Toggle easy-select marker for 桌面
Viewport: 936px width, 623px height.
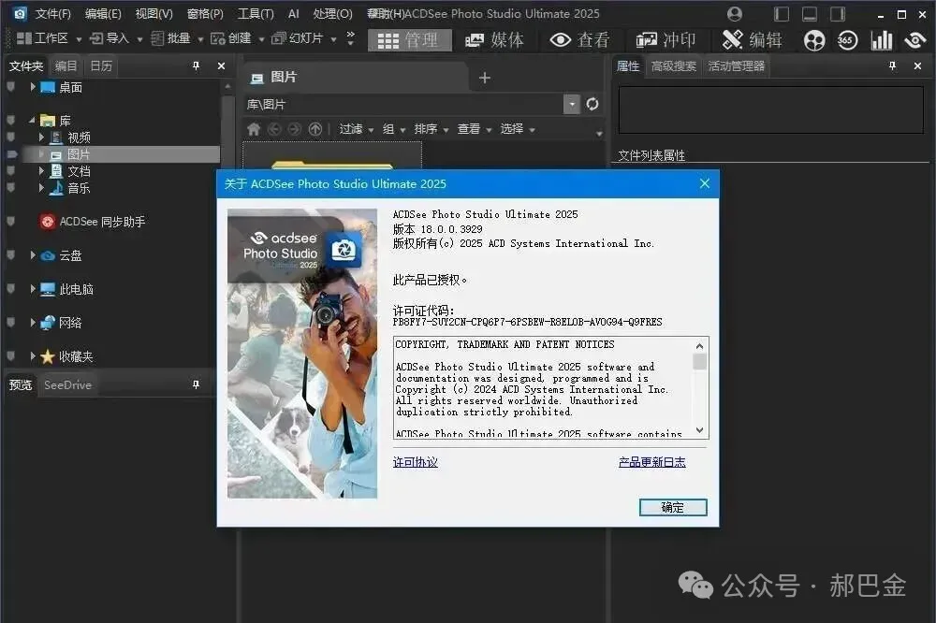point(10,87)
